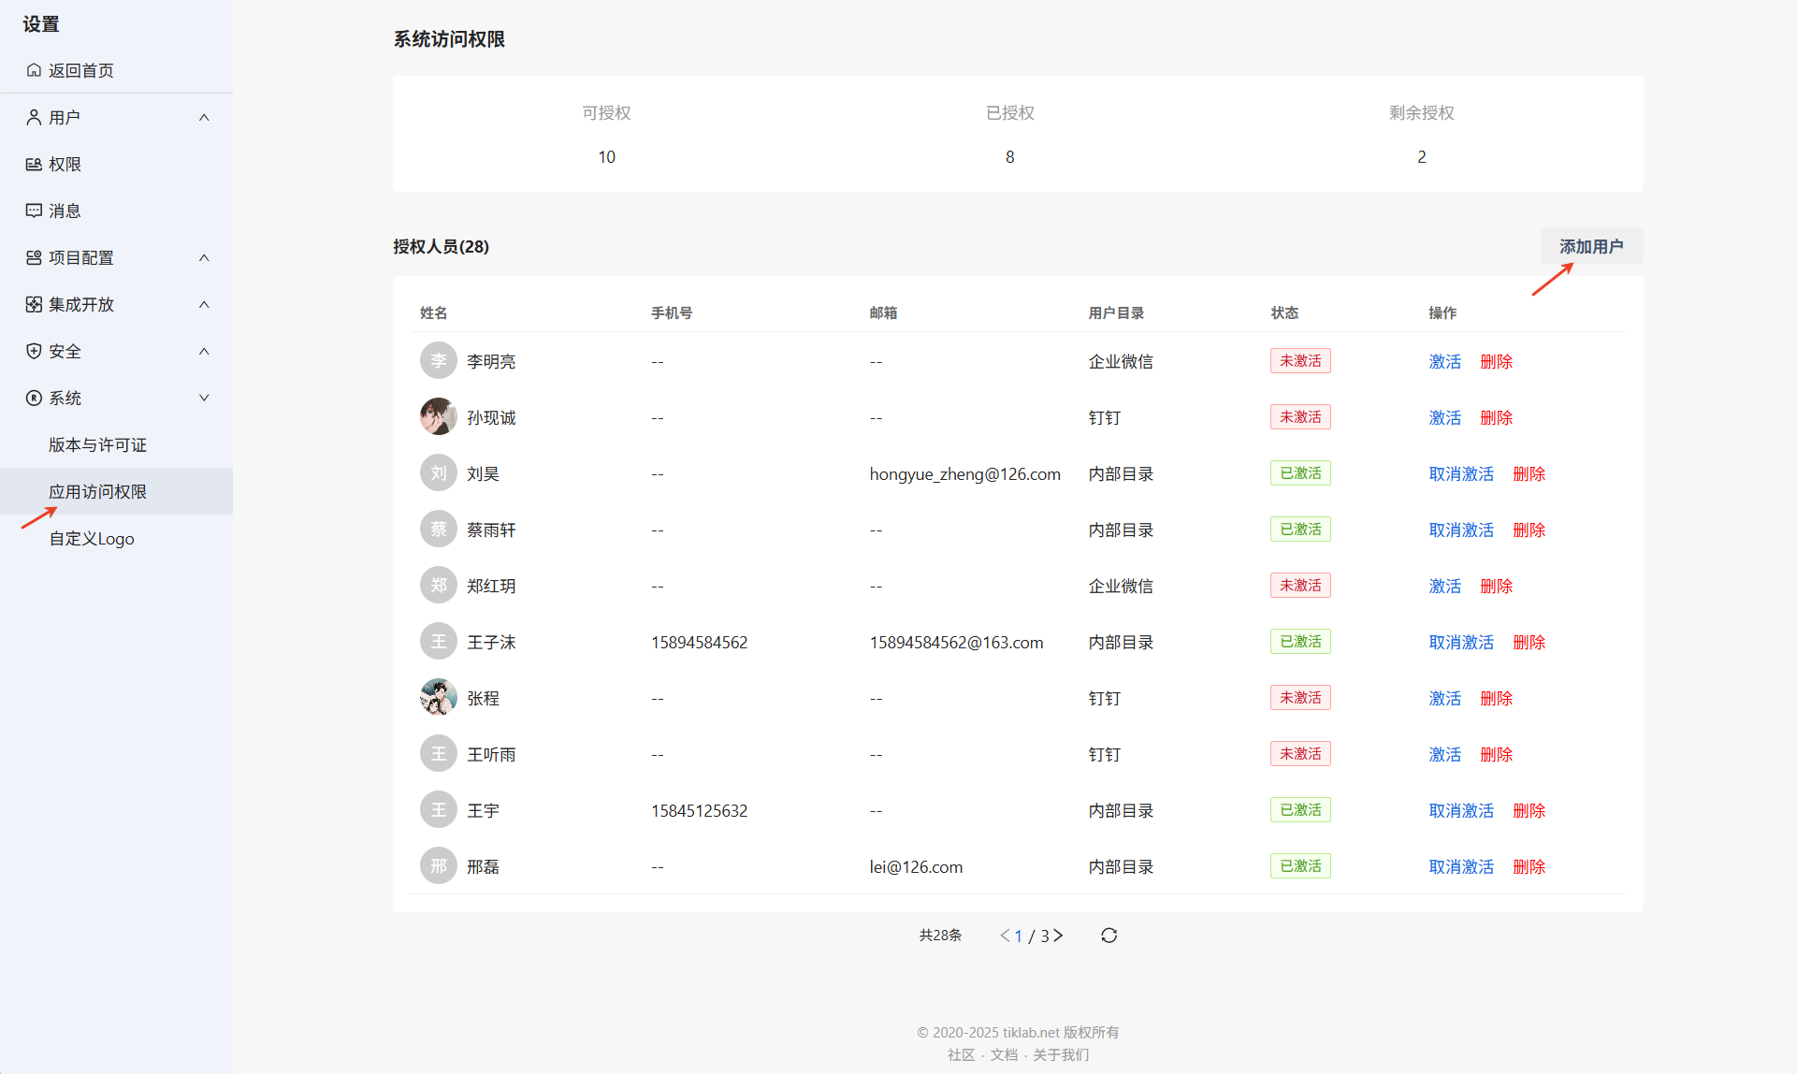Expand the 用户 sidebar section
Screen dimensions: 1797x1074
(204, 117)
